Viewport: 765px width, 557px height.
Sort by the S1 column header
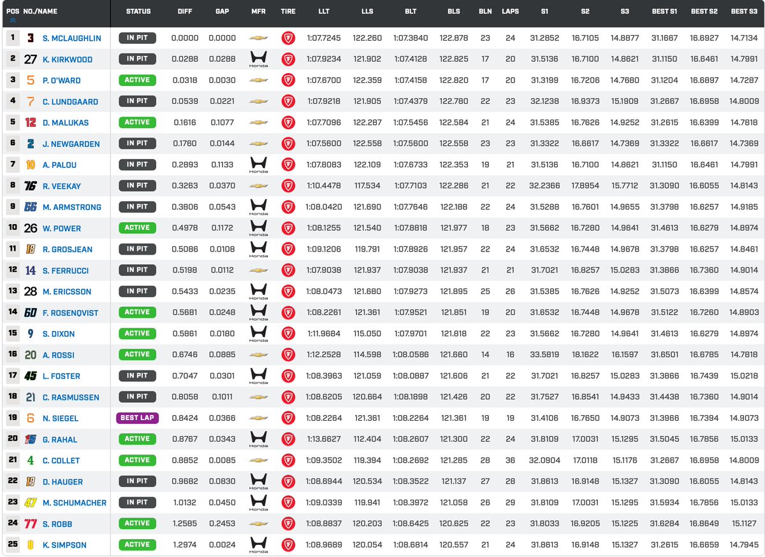544,11
